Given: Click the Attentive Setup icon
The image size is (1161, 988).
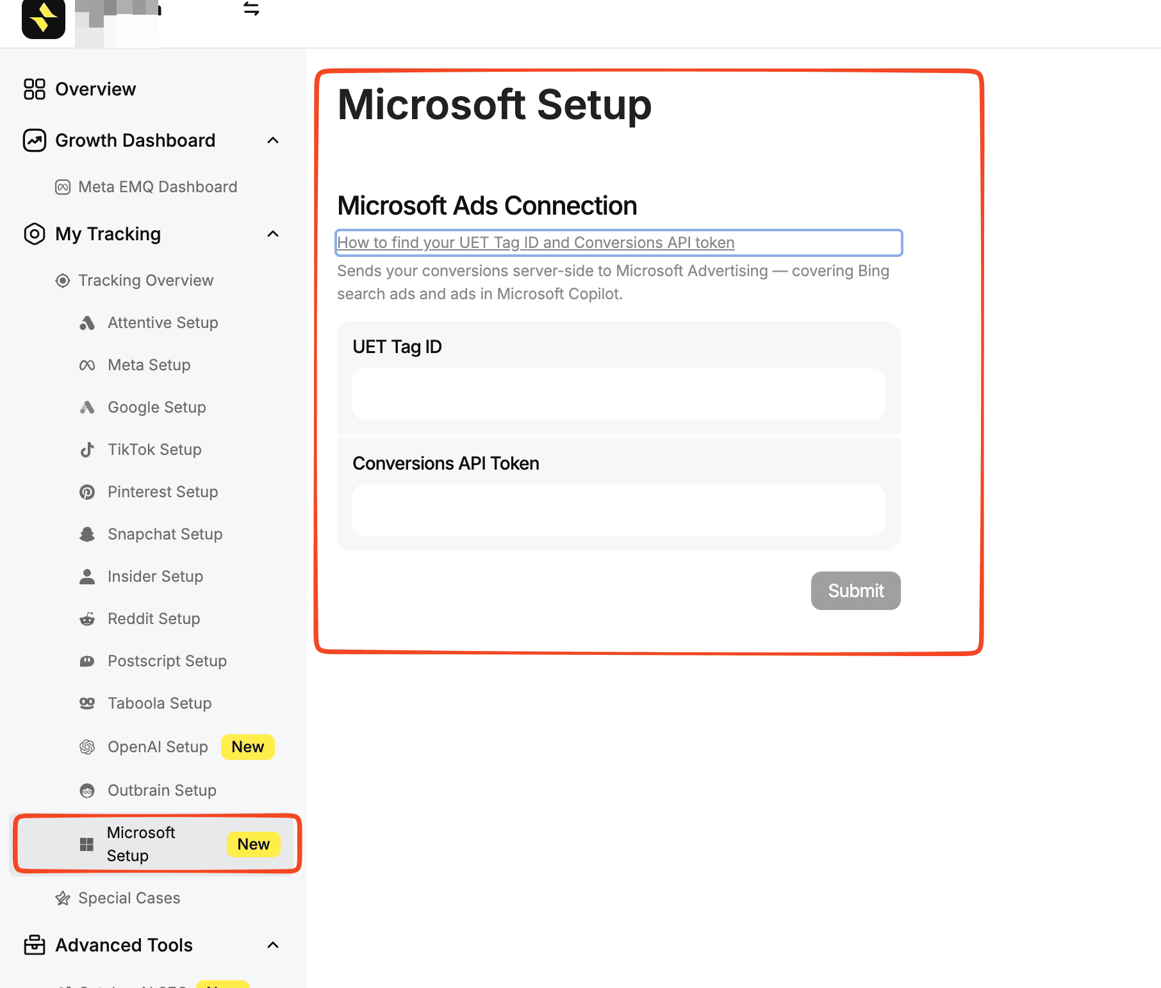Looking at the screenshot, I should [87, 323].
